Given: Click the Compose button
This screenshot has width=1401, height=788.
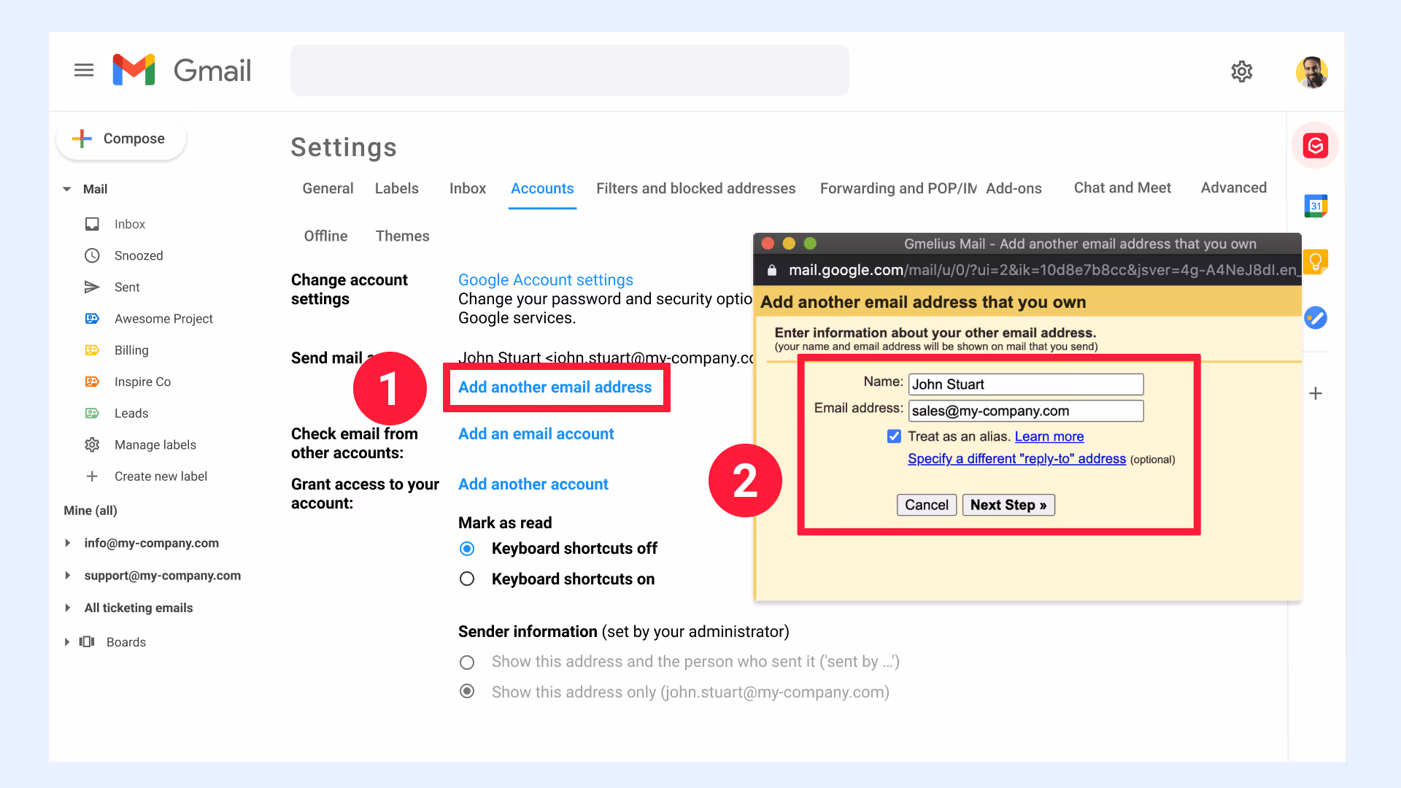Looking at the screenshot, I should (121, 139).
